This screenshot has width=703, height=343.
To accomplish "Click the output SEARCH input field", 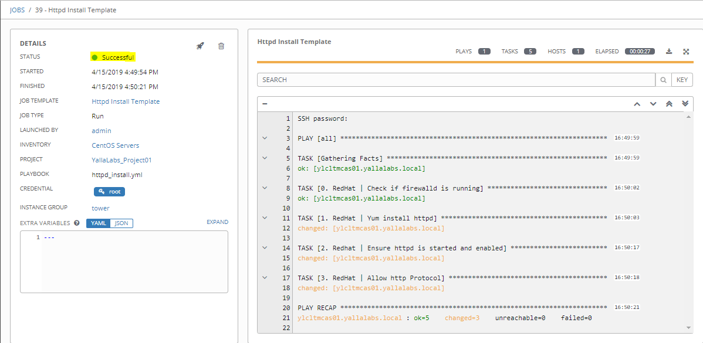I will (456, 80).
